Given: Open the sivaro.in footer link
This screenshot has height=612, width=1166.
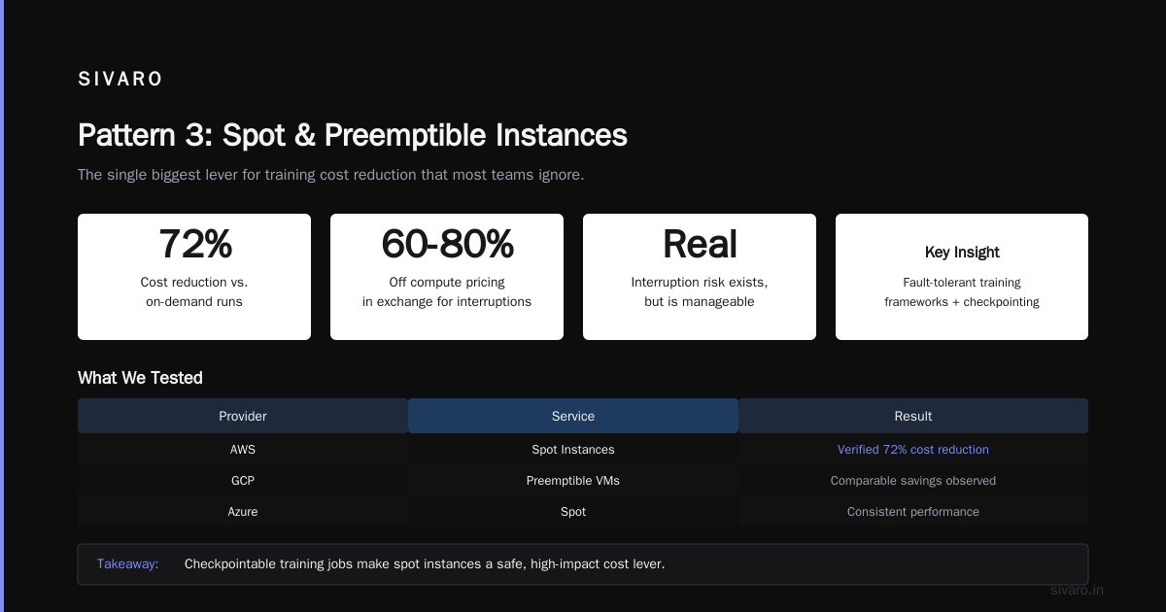Looking at the screenshot, I should pyautogui.click(x=1078, y=590).
